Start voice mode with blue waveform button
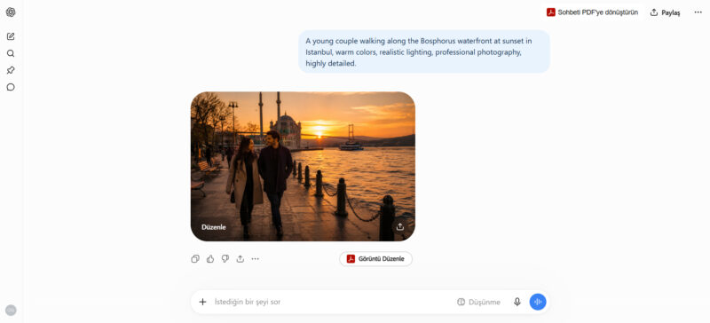Viewport: 710px width, 323px height. 538,302
